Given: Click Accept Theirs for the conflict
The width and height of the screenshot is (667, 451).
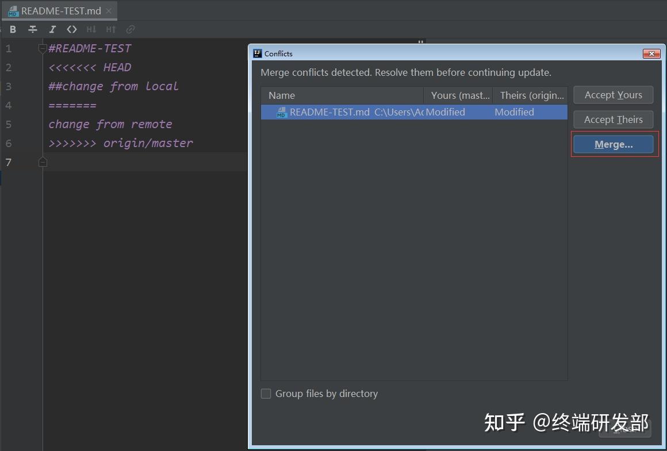Looking at the screenshot, I should 613,120.
